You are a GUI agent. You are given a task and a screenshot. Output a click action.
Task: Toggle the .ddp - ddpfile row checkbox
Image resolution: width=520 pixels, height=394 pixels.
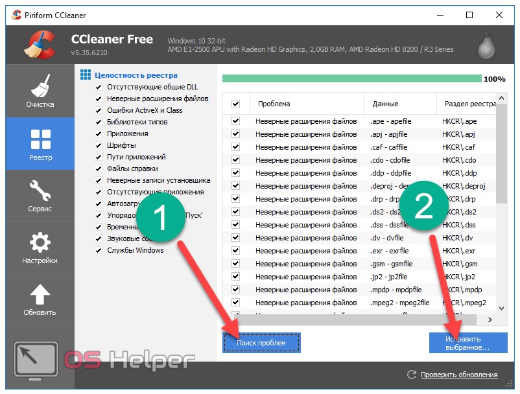(236, 172)
